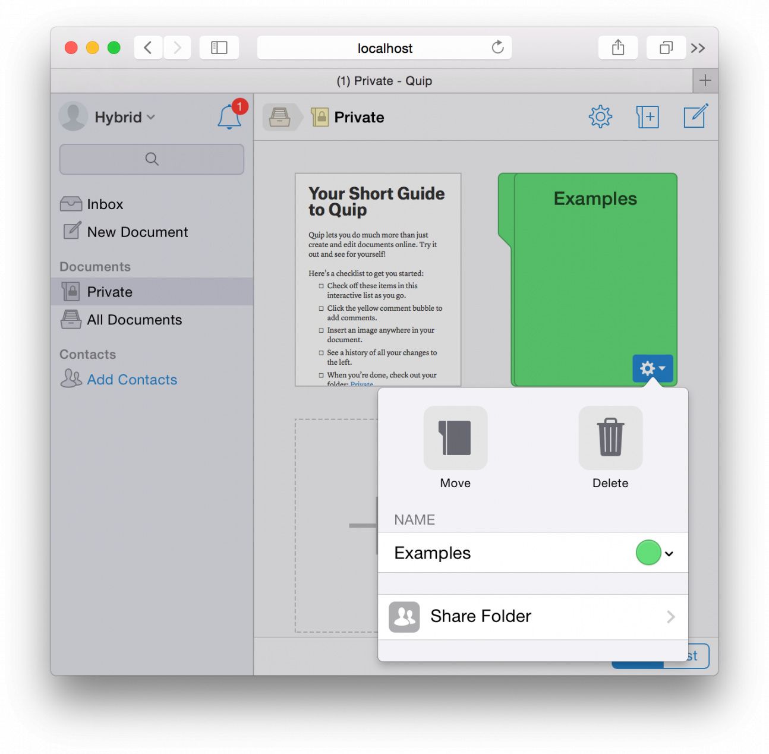
Task: Open the Examples folder gear dropdown
Action: (653, 368)
